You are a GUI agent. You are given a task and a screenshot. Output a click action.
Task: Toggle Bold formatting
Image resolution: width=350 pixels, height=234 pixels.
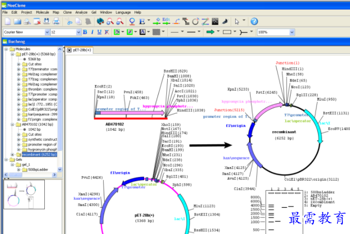coord(85,32)
